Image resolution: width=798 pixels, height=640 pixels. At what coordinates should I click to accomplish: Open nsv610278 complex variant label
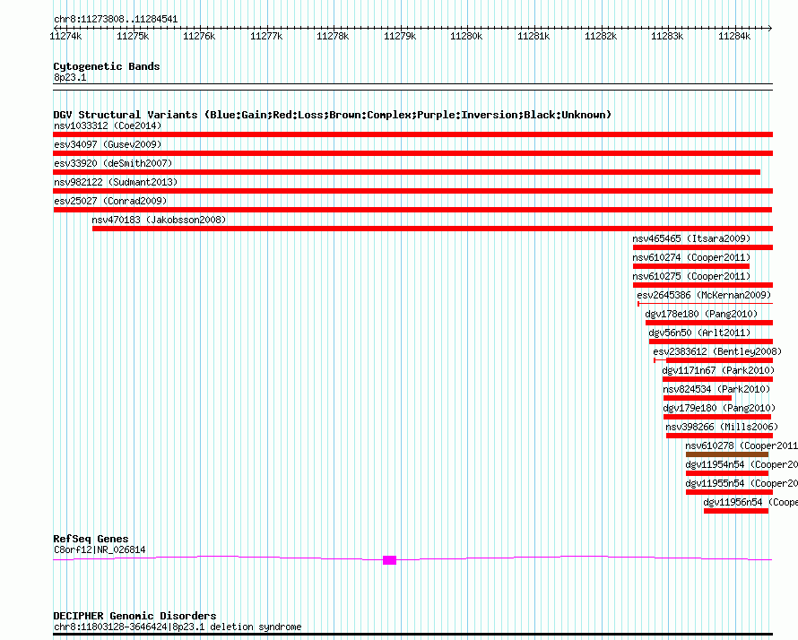tap(742, 445)
